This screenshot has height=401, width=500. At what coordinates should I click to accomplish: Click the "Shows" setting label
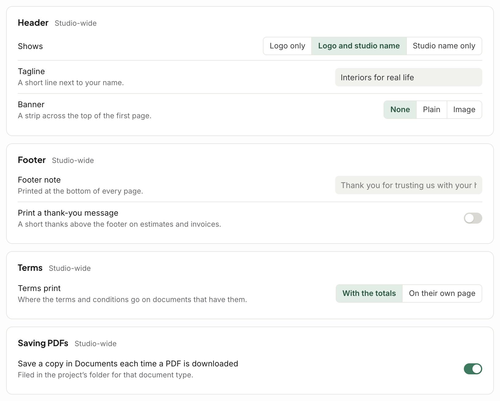point(30,46)
